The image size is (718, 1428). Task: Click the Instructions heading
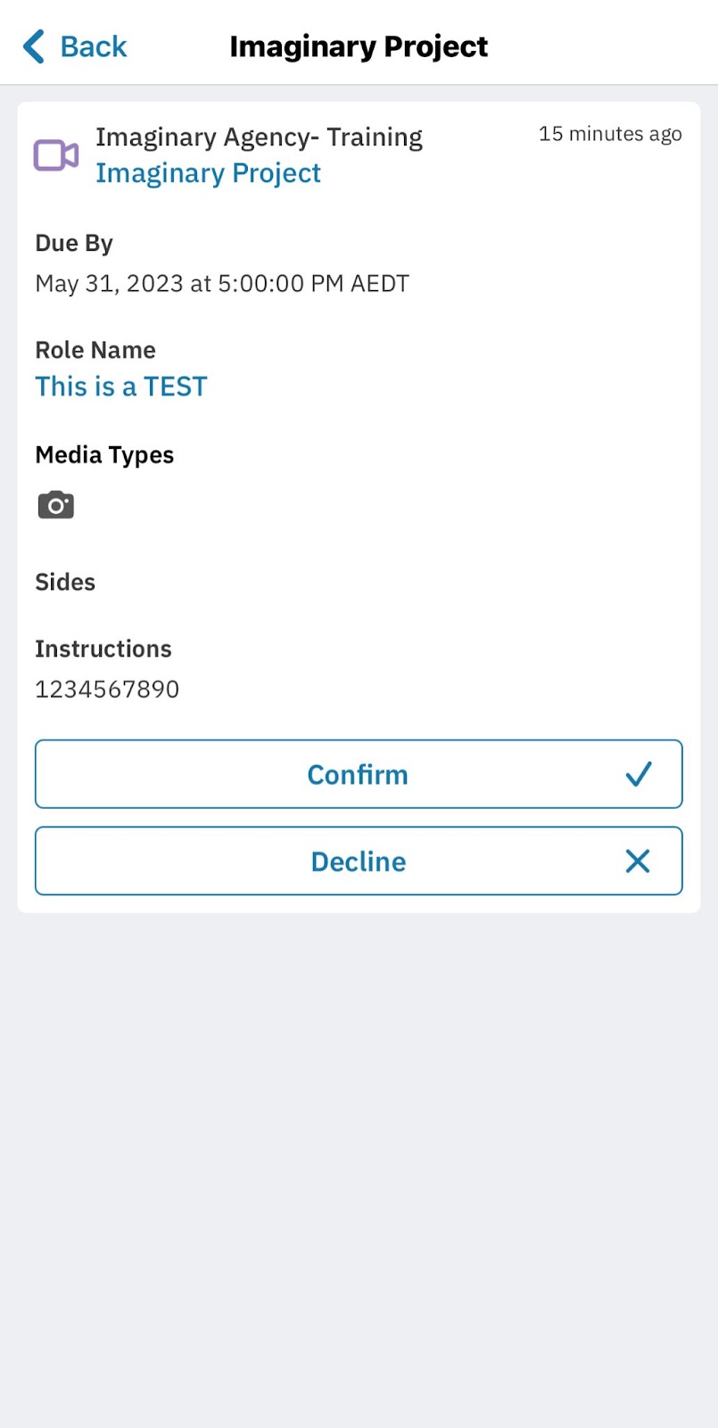point(103,649)
